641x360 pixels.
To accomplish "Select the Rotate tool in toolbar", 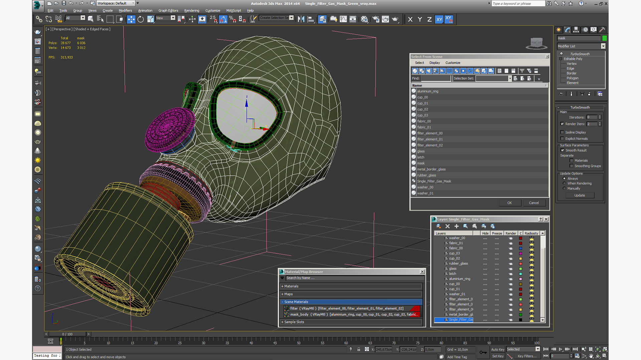I will pyautogui.click(x=141, y=19).
